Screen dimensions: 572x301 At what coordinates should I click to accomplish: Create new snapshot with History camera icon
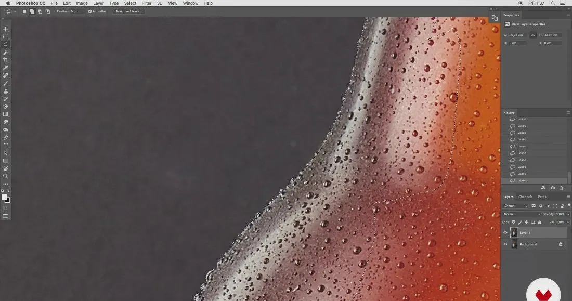coord(553,188)
